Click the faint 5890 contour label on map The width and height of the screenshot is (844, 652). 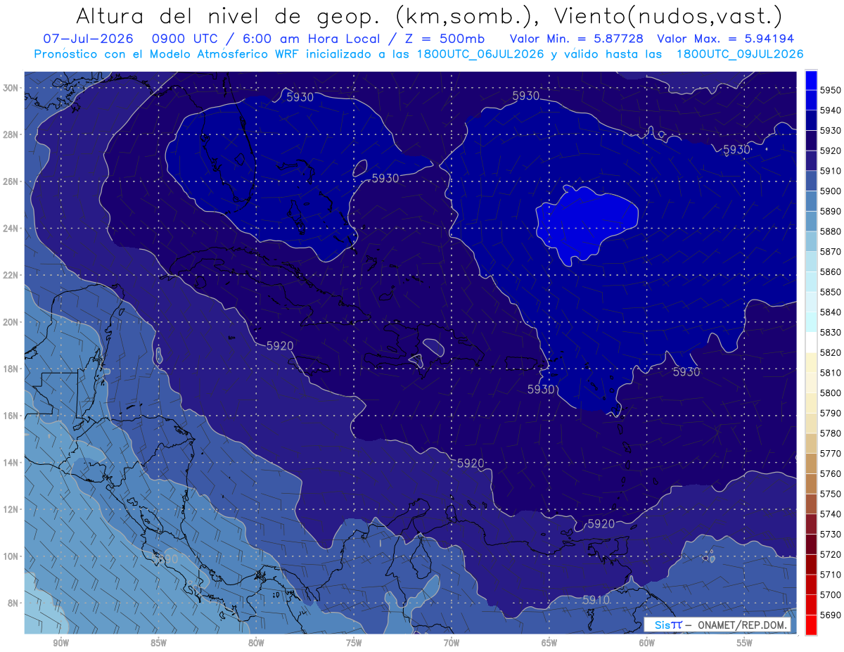[x=164, y=558]
